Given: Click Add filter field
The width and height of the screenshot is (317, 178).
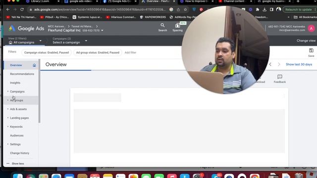Looking at the screenshot, I should [130, 52].
